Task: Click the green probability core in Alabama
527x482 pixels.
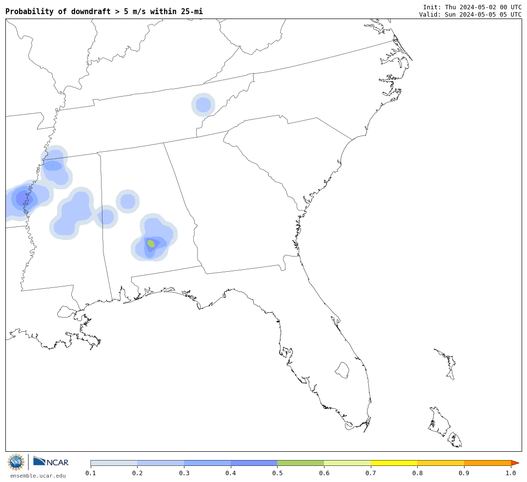Action: (x=151, y=243)
